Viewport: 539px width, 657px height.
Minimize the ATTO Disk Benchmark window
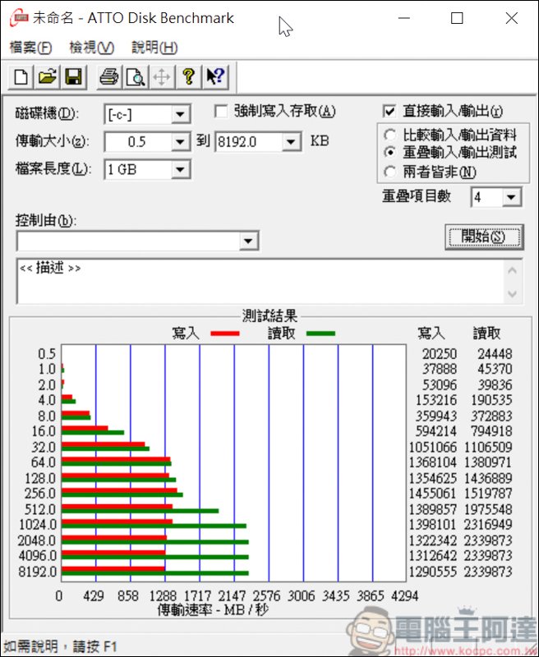(403, 18)
